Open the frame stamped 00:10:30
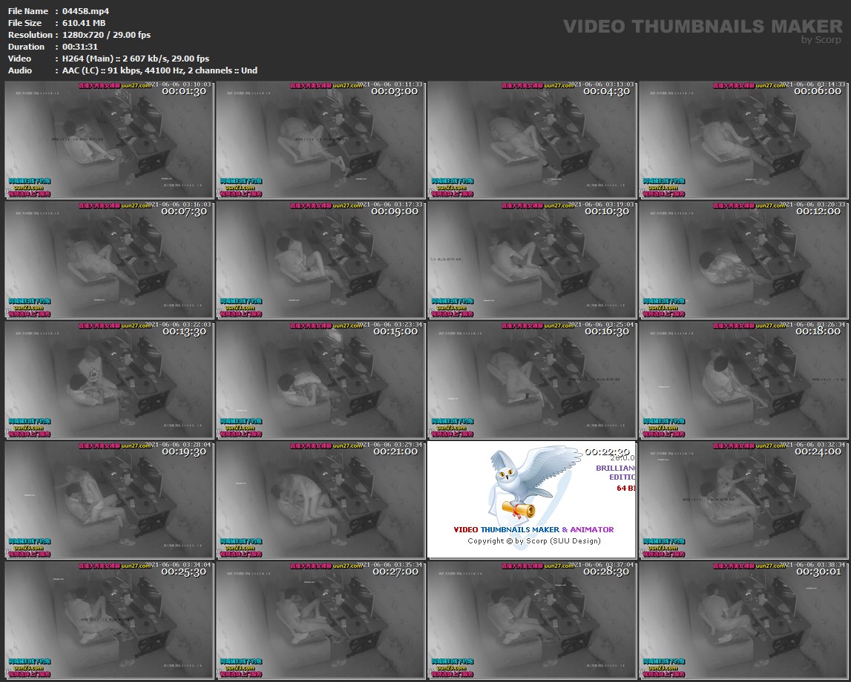This screenshot has width=851, height=682. (532, 260)
